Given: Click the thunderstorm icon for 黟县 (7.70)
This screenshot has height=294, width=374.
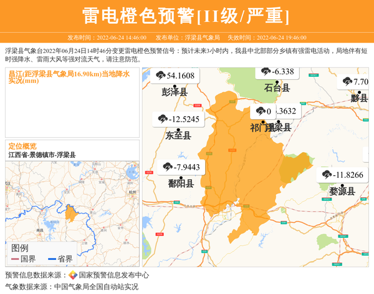Looking at the screenshot, I should 347,82.
